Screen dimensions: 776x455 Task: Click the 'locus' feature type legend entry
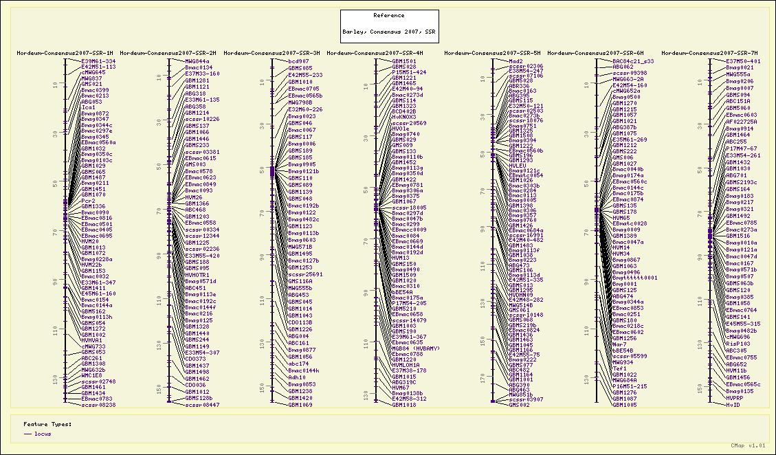tap(43, 434)
